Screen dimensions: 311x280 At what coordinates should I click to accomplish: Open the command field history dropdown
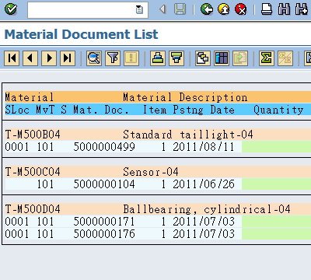click(139, 10)
